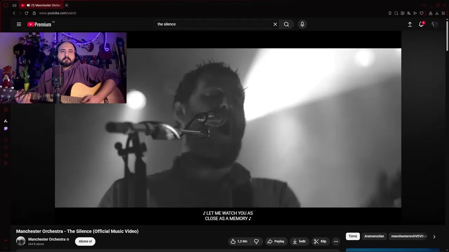Open the sidebar extensions cube icon
This screenshot has height=252, width=449.
[6, 155]
